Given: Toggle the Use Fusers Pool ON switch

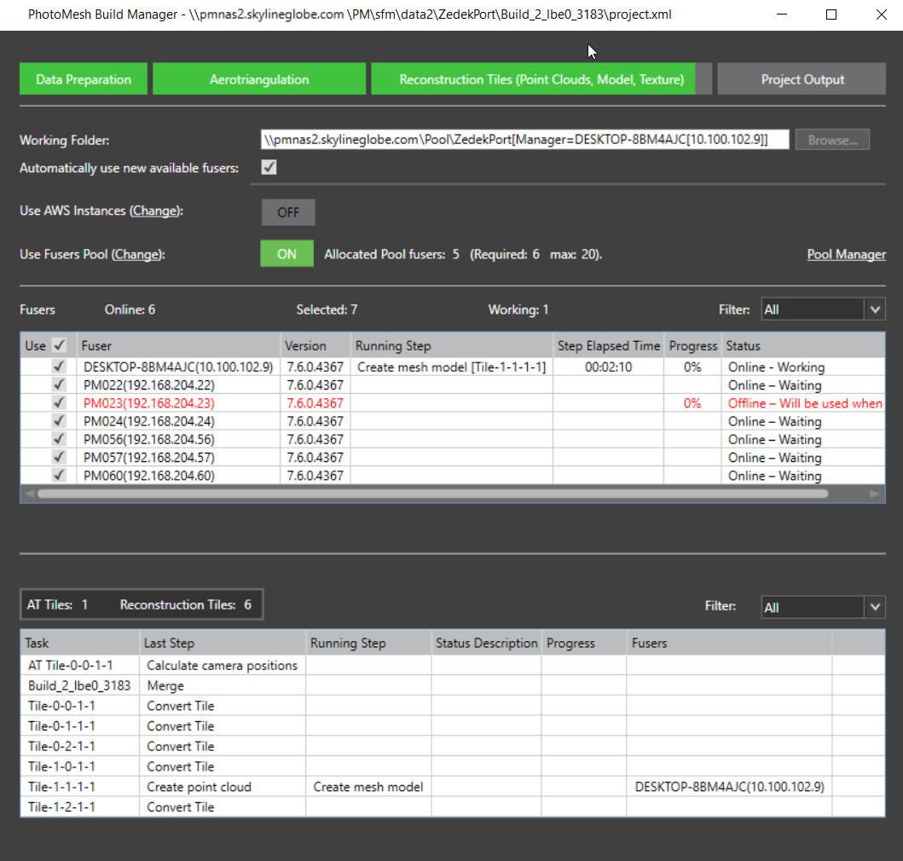Looking at the screenshot, I should pyautogui.click(x=287, y=253).
